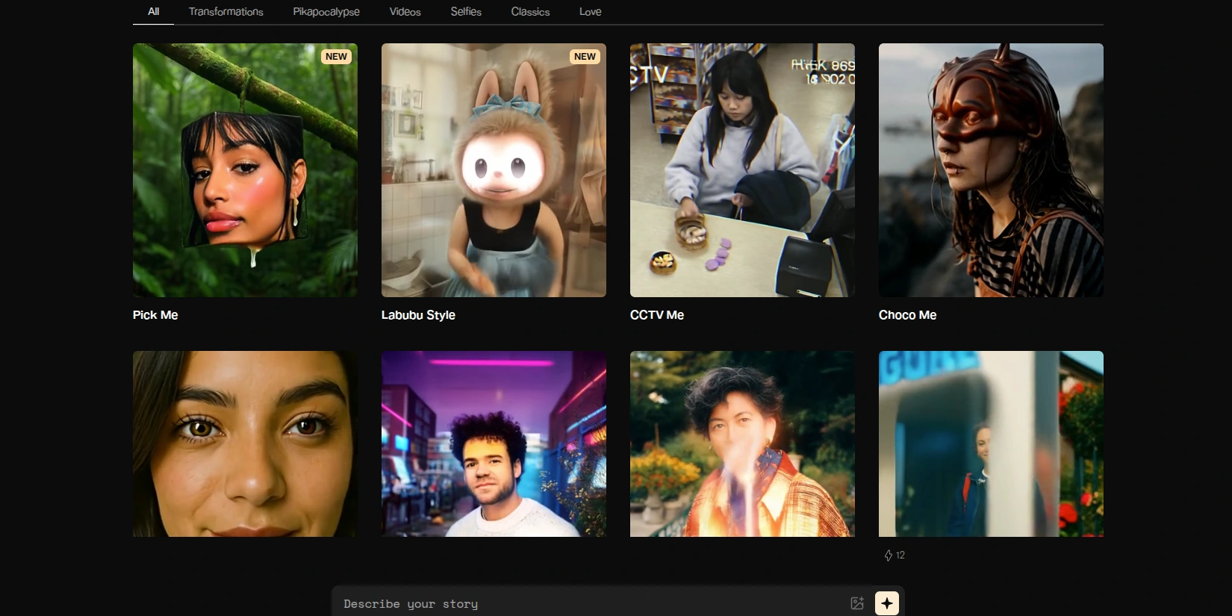Click the image upload icon in prompt bar
Screen dimensions: 1232x616
tap(857, 603)
